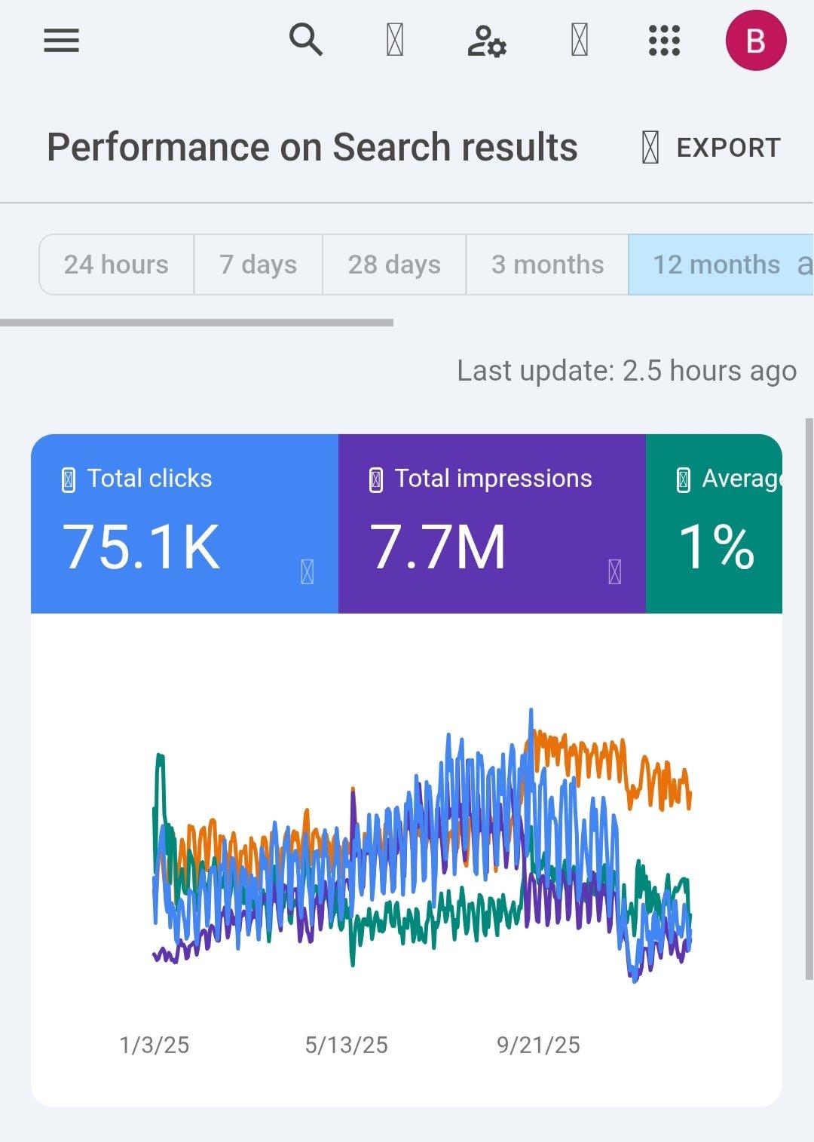Open the hamburger navigation menu
This screenshot has width=814, height=1142.
[61, 41]
